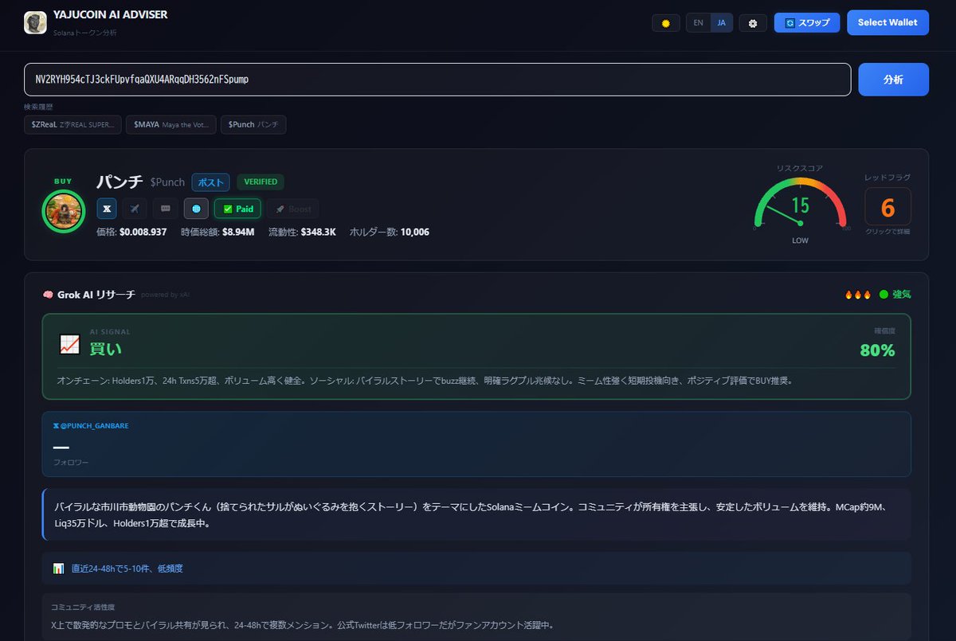Image resolution: width=956 pixels, height=641 pixels.
Task: Select $ZReaL from search history
Action: pyautogui.click(x=72, y=124)
